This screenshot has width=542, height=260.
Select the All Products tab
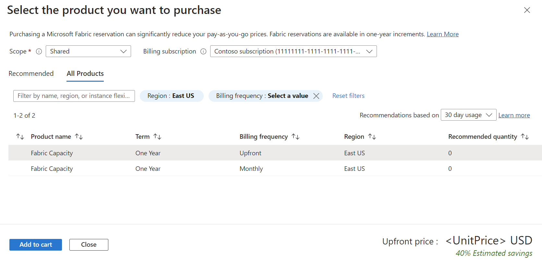(x=85, y=74)
